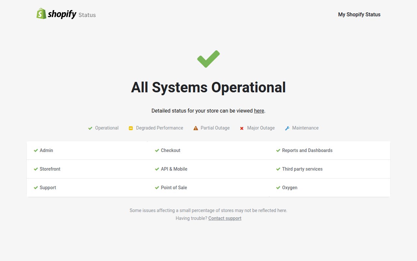Click the blue Maintenance wrench icon

287,128
